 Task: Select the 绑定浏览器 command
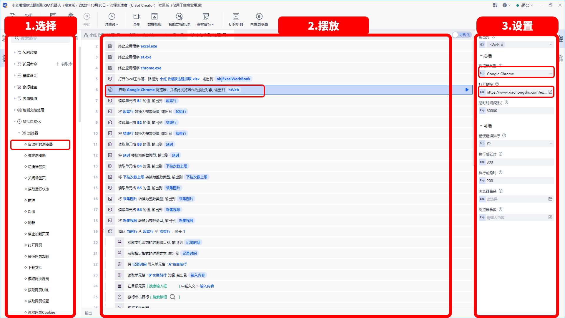pos(37,155)
